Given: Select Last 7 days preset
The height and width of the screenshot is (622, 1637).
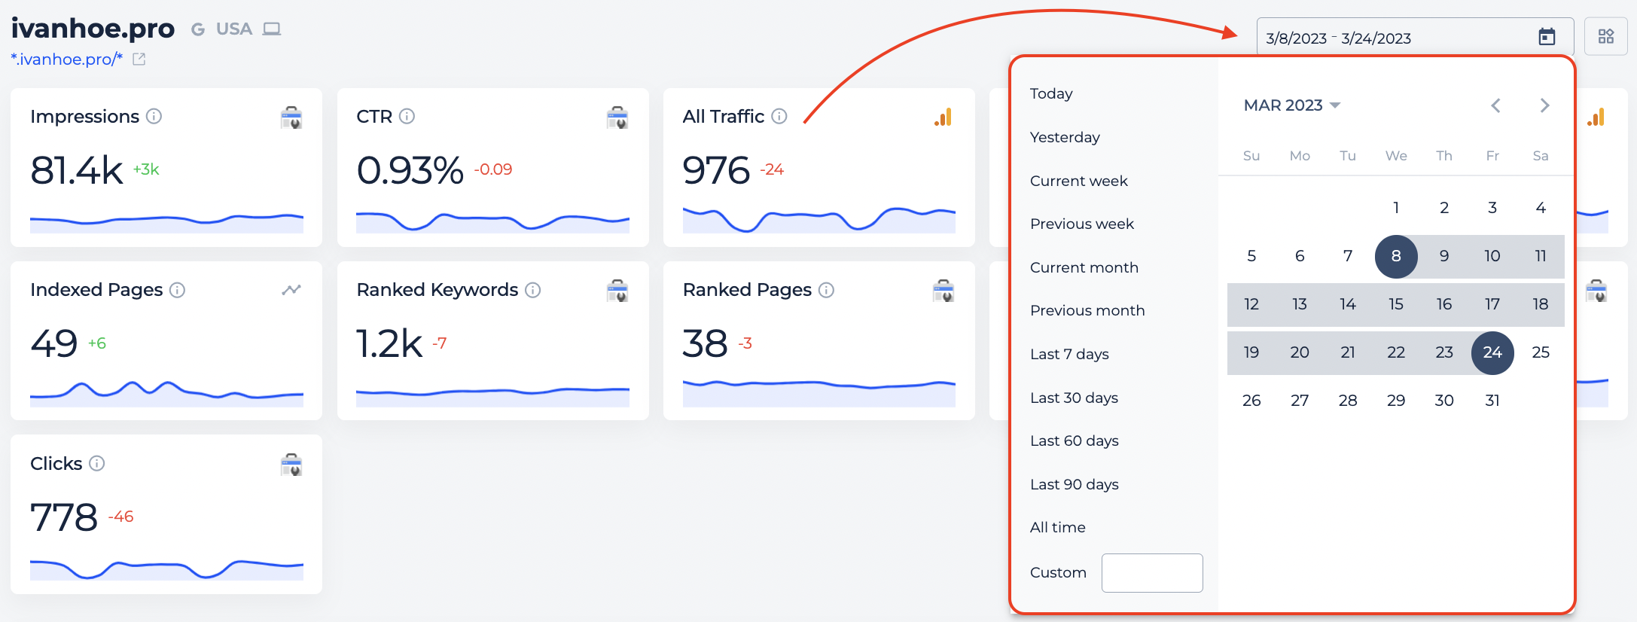Looking at the screenshot, I should pos(1069,354).
